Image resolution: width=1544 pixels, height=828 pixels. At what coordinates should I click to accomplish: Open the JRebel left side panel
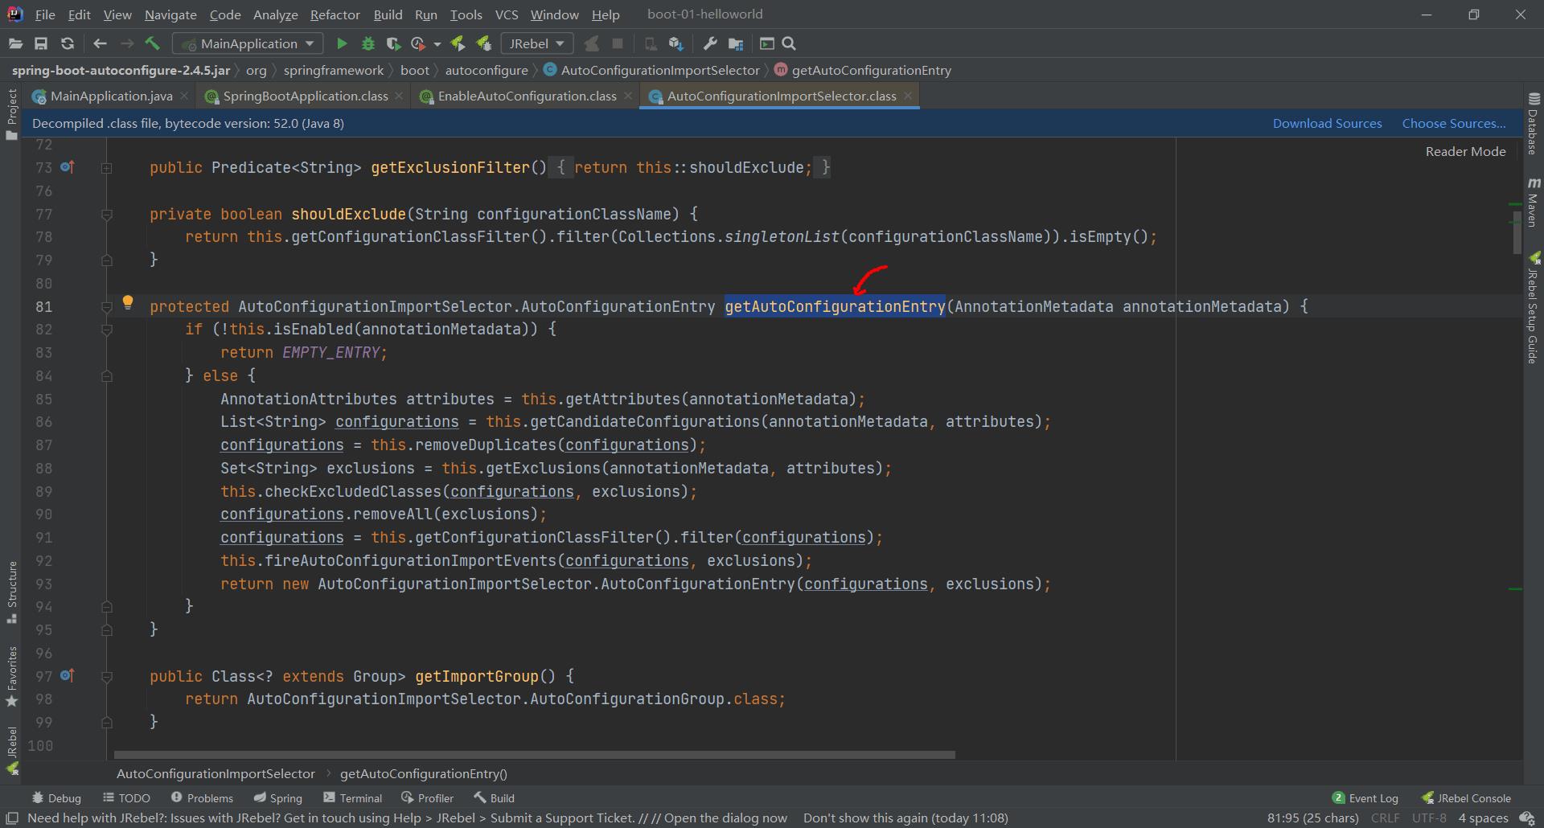11,751
